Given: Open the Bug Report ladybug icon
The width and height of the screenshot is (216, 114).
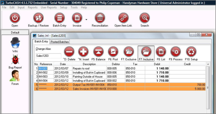Looking at the screenshot, I should (x=15, y=59).
